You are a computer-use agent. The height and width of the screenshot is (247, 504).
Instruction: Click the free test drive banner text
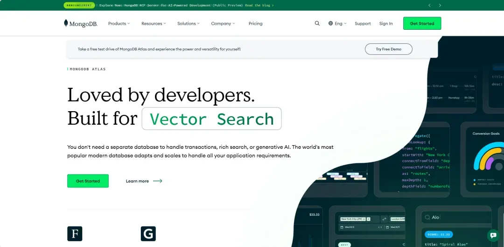point(159,49)
